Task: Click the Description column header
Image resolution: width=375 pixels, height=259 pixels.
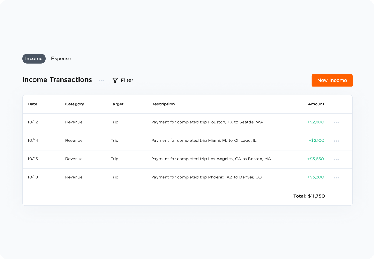Action: (163, 104)
